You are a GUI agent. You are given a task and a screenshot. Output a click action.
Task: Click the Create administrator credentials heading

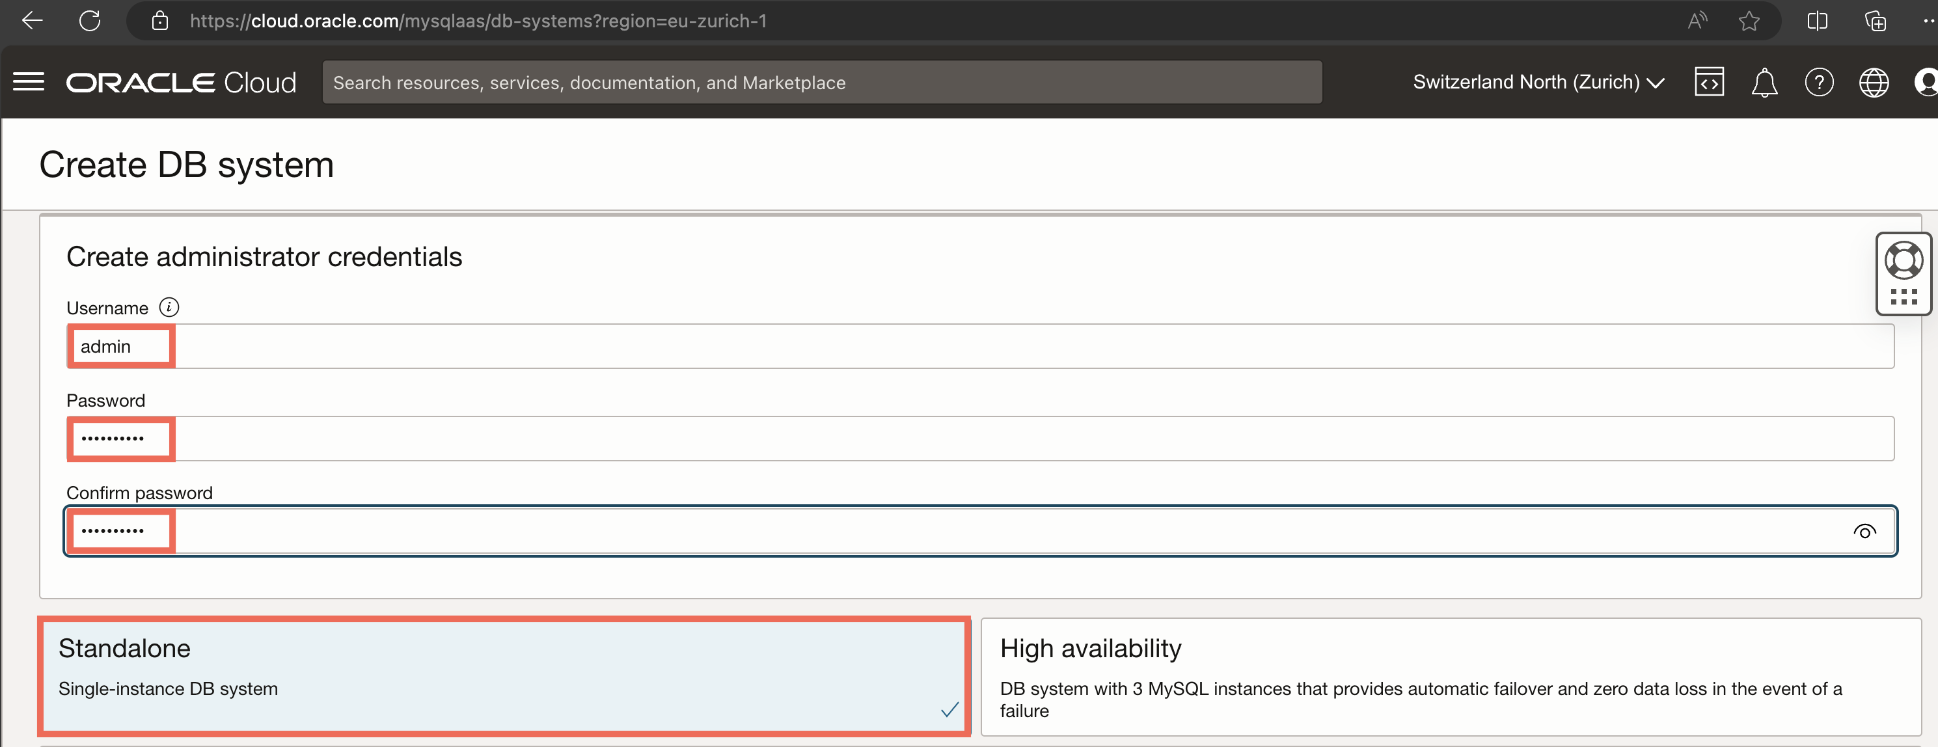[264, 256]
